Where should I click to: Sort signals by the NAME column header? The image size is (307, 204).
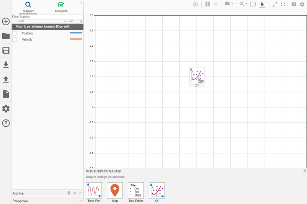42,21
